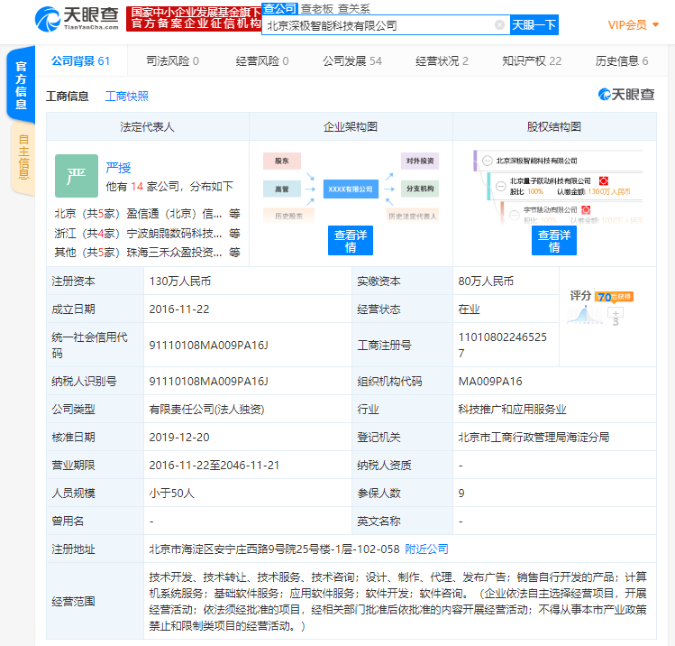Click the 在业 business status value
Viewport: 675px width, 646px height.
pyautogui.click(x=469, y=309)
